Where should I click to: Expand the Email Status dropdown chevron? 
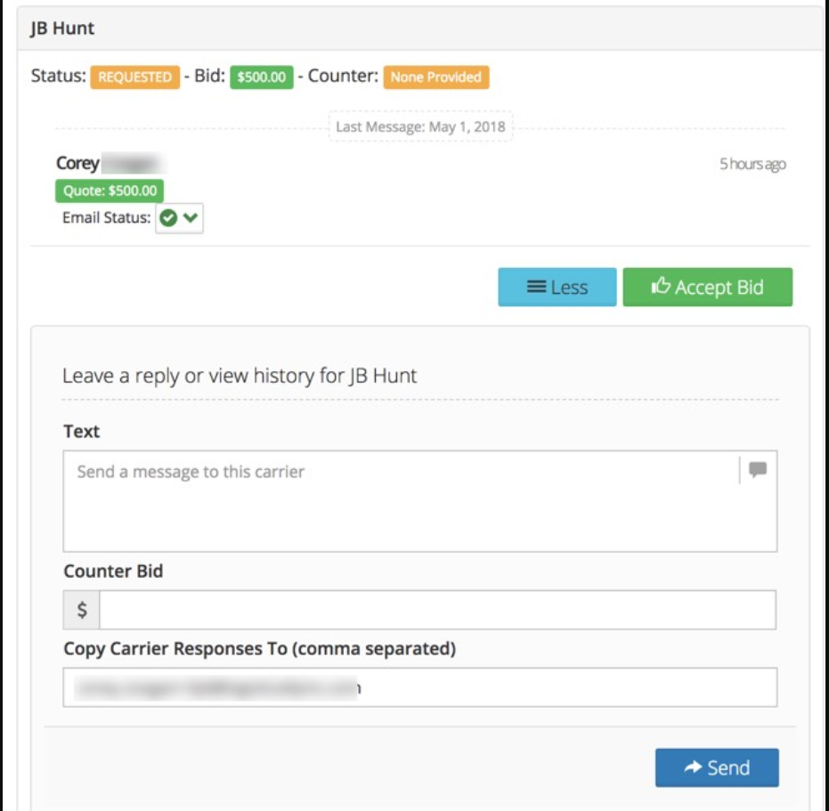[x=191, y=218]
